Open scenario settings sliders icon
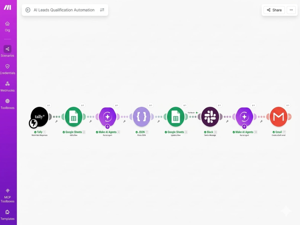Image resolution: width=300 pixels, height=225 pixels. (x=102, y=10)
